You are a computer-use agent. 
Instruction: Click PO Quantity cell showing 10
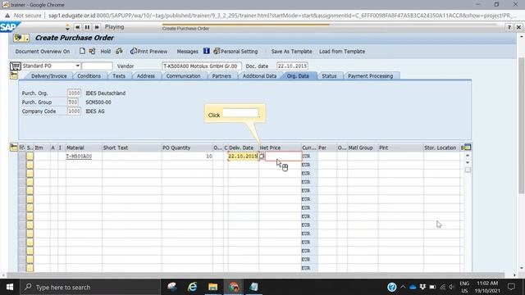coord(187,157)
